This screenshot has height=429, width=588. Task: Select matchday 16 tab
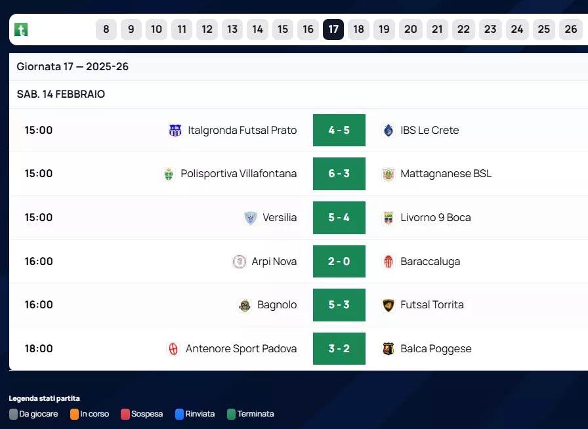[x=308, y=30]
